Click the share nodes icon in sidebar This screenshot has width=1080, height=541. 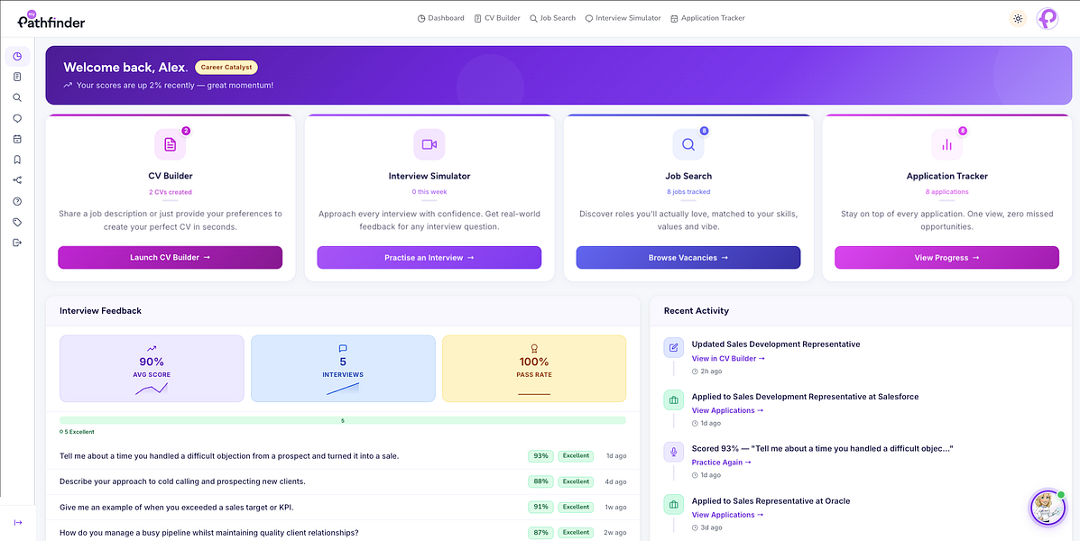tap(17, 180)
